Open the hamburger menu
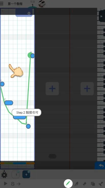 pyautogui.click(x=2, y=3)
